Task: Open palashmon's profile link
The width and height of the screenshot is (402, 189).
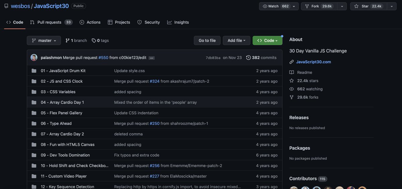Action: click(x=51, y=58)
